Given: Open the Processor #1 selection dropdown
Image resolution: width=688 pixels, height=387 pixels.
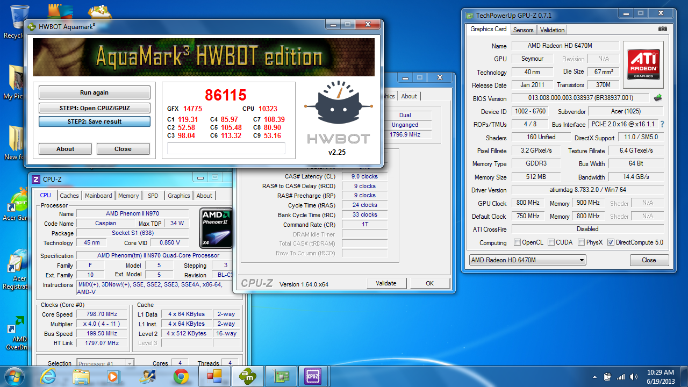Looking at the screenshot, I should coord(105,363).
